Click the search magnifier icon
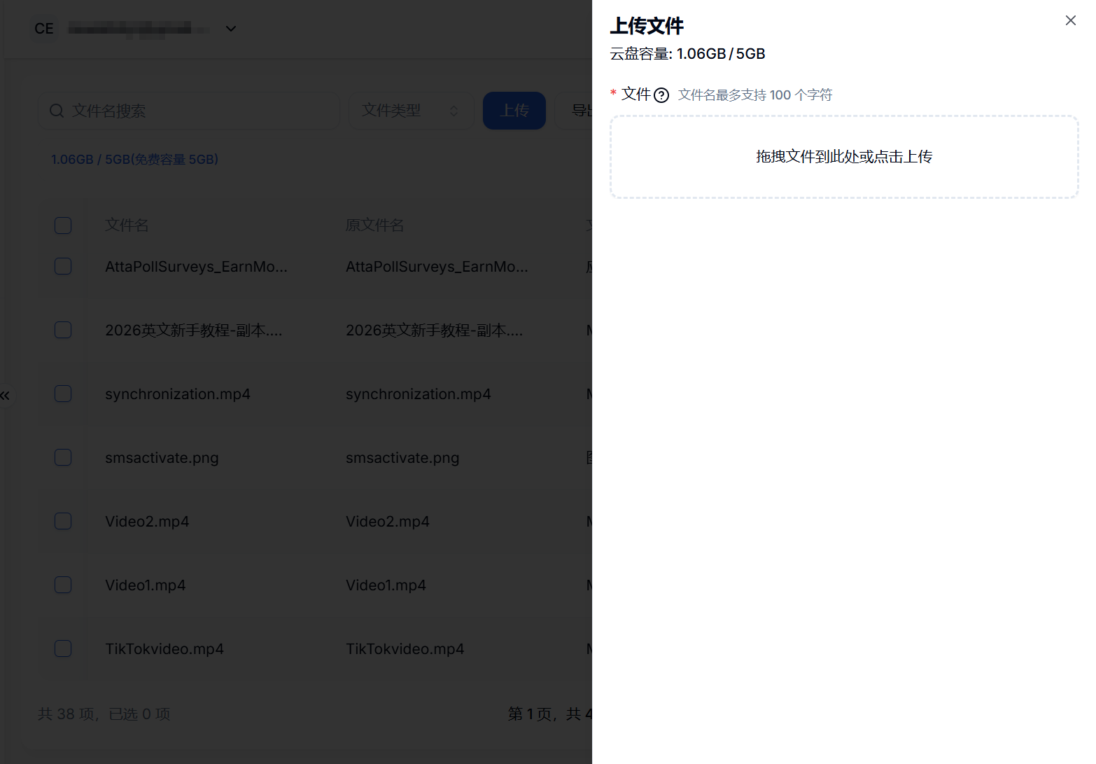This screenshot has height=764, width=1096. point(57,111)
